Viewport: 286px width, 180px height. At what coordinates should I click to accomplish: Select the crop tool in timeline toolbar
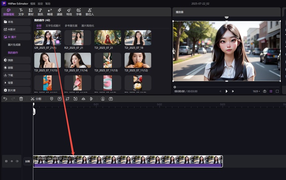[68, 99]
